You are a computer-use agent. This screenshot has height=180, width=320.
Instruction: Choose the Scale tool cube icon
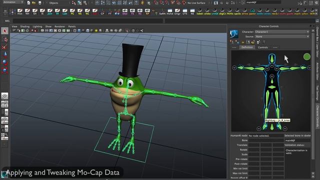pyautogui.click(x=4, y=70)
